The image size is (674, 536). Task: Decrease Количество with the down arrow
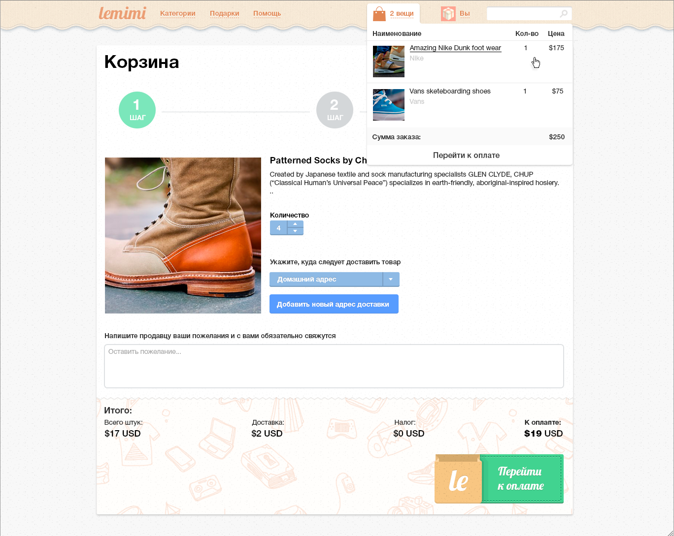(295, 231)
